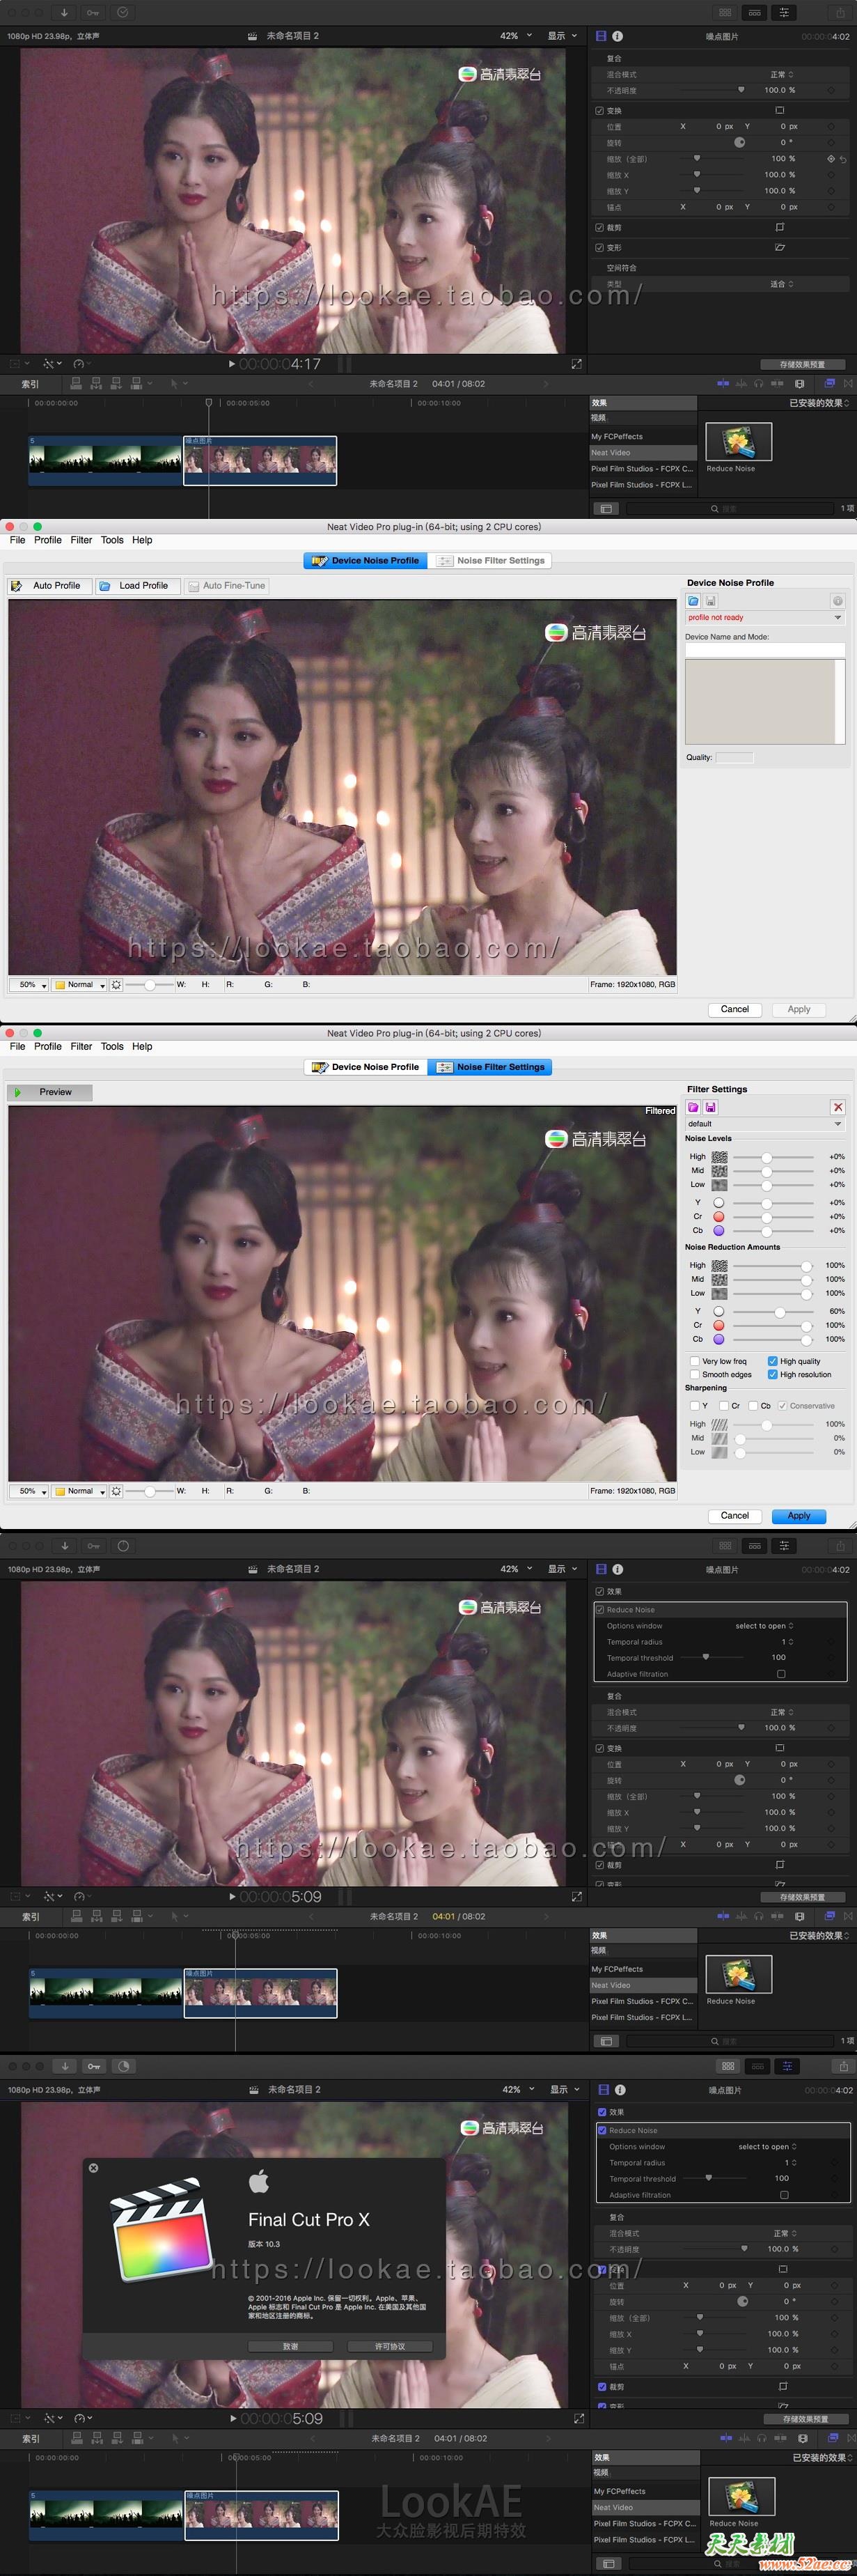Viewport: 857px width, 2576px height.
Task: Click the info inspector icon
Action: (618, 36)
